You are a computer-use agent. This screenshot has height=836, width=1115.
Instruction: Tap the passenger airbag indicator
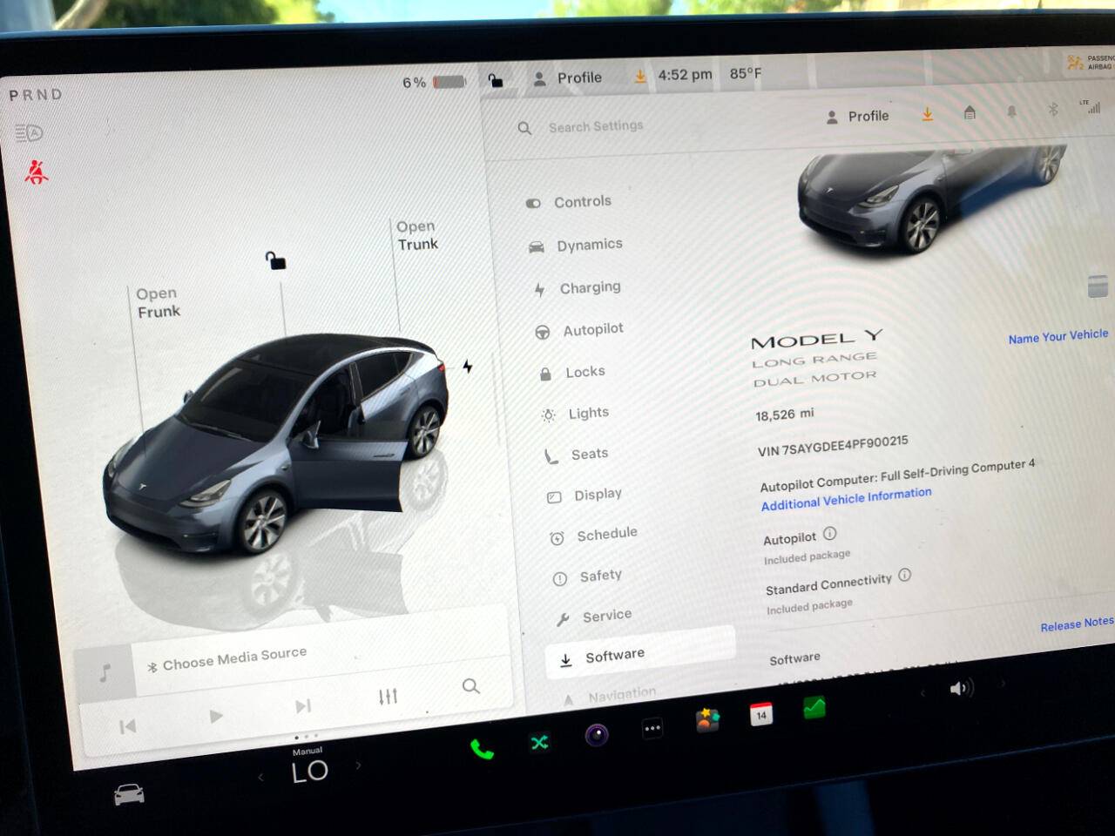[1091, 63]
